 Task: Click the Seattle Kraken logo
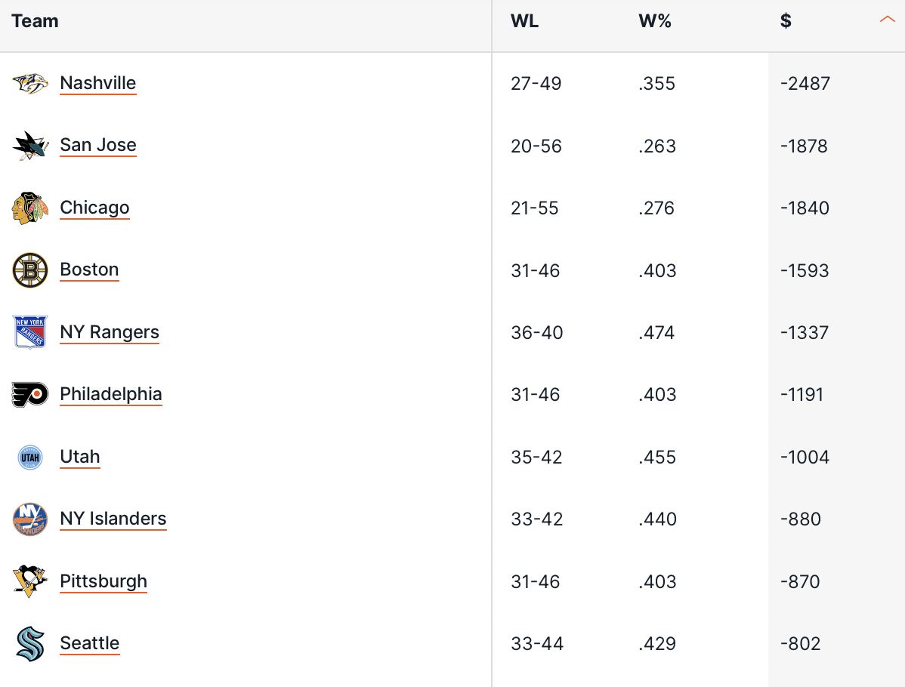tap(30, 644)
